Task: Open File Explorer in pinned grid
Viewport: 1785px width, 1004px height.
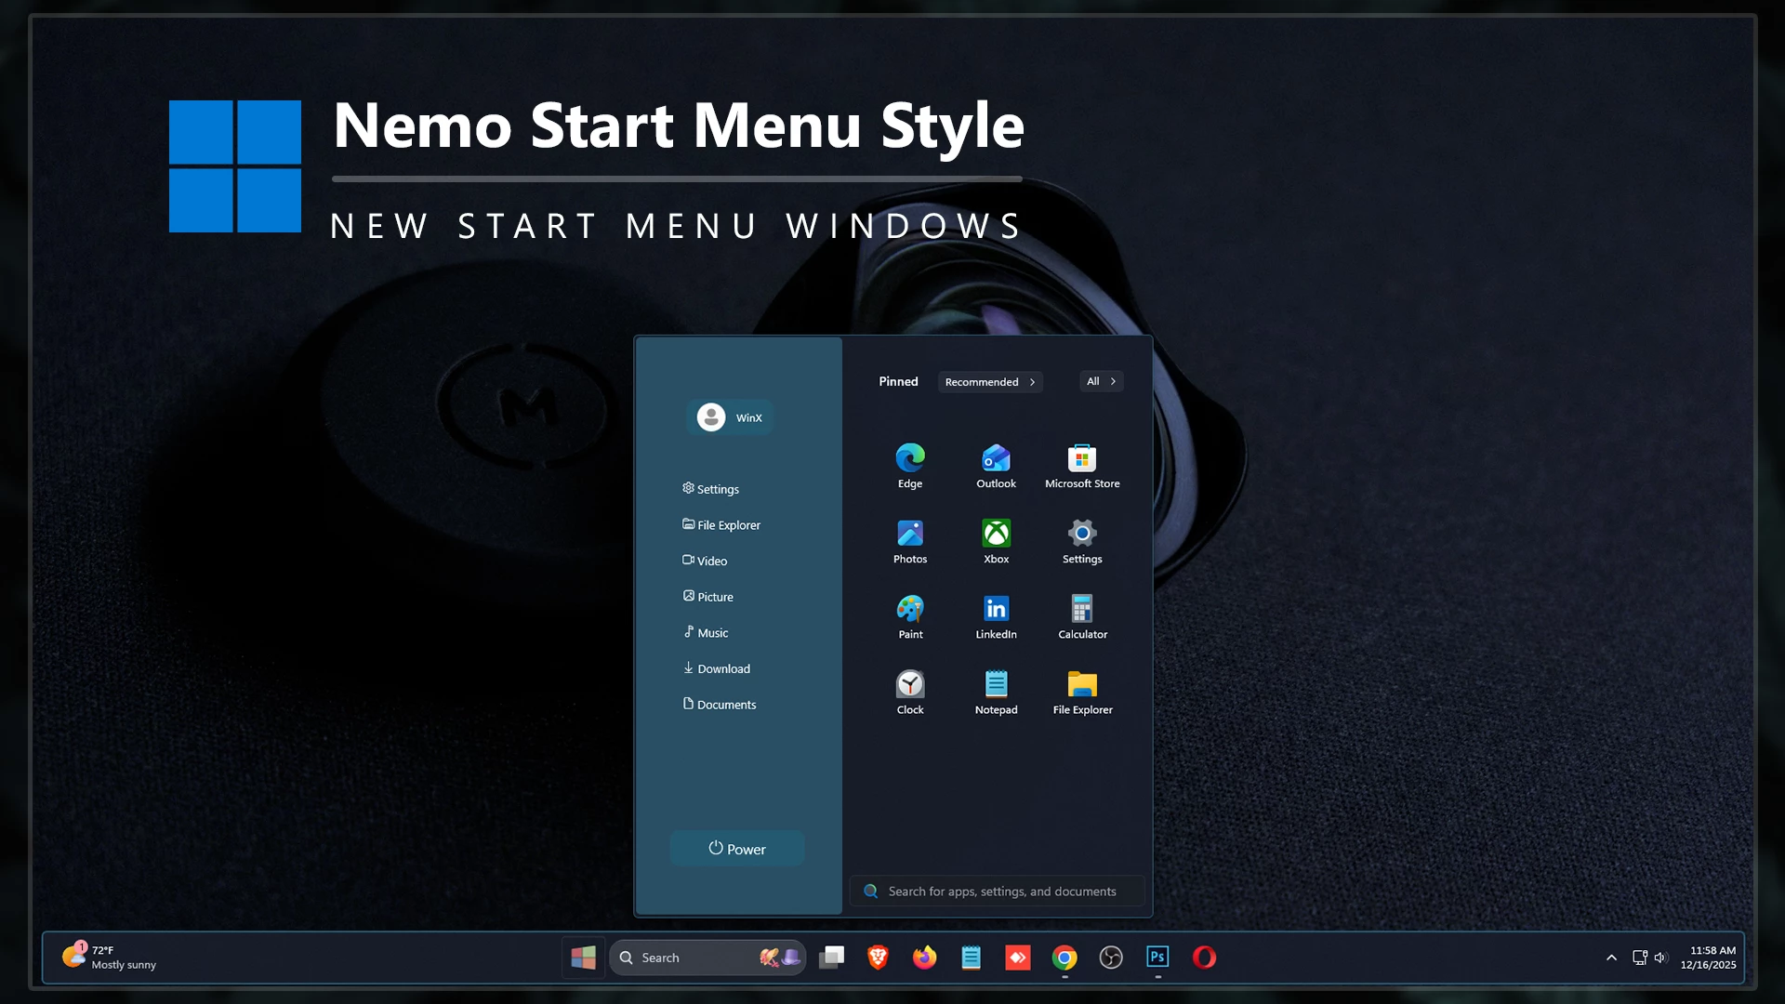Action: tap(1082, 692)
